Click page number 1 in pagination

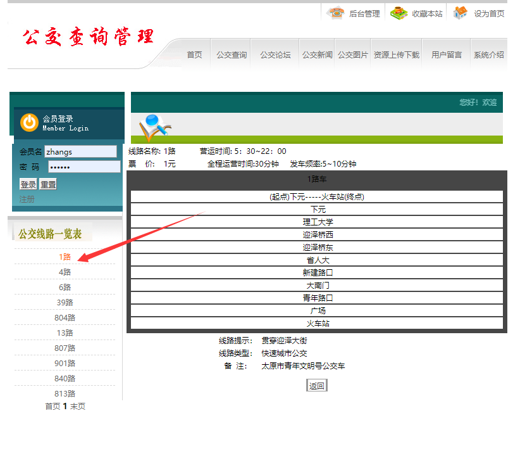point(65,407)
